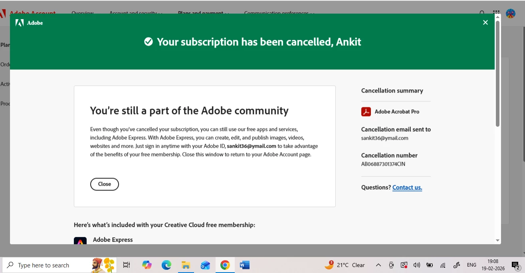The image size is (525, 273).
Task: Click the sankit36@ymail.com under Cancellation email sent to
Action: point(384,138)
